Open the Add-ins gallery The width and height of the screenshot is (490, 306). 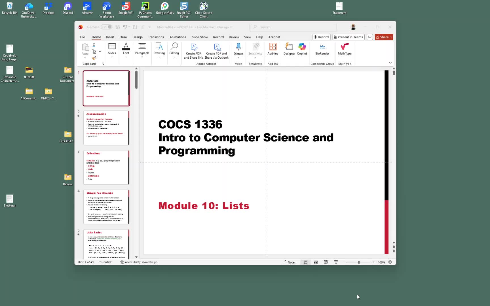(273, 48)
